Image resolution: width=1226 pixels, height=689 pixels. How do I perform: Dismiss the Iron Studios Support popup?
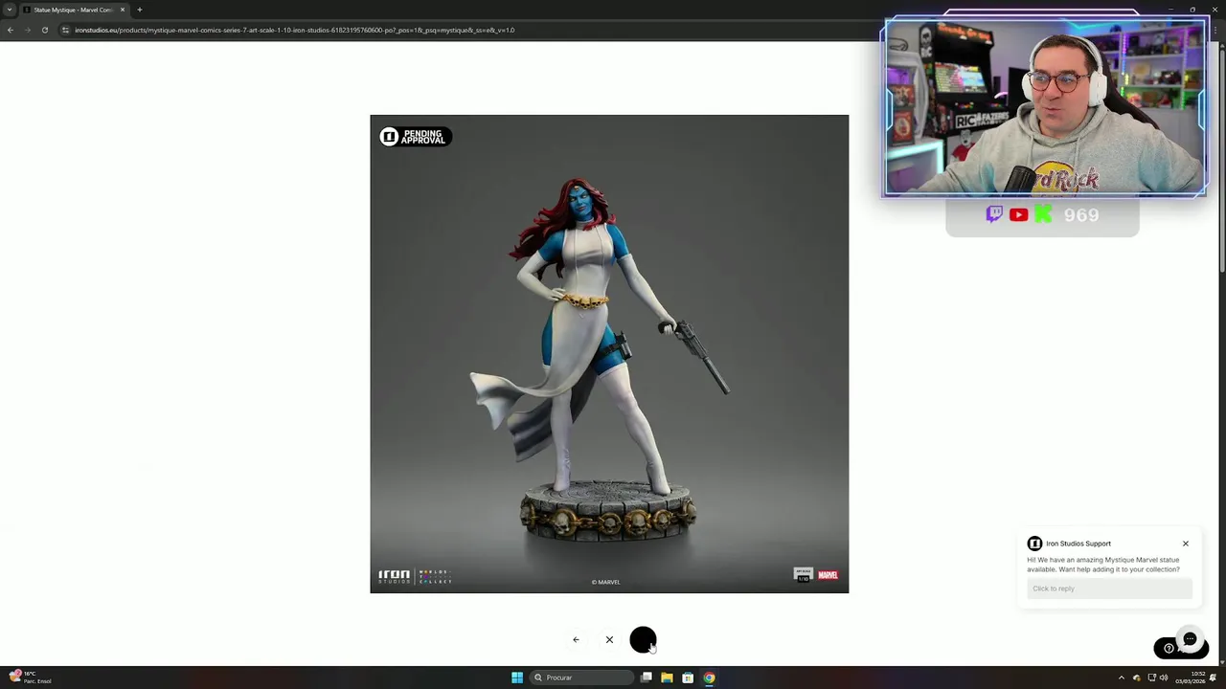click(1185, 544)
